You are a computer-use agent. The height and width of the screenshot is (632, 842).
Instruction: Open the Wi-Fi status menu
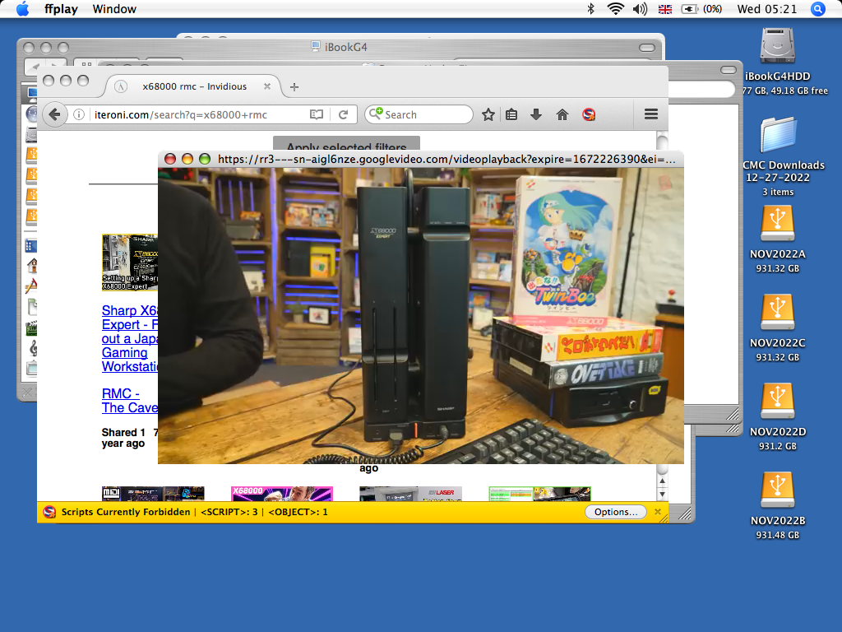[x=615, y=9]
